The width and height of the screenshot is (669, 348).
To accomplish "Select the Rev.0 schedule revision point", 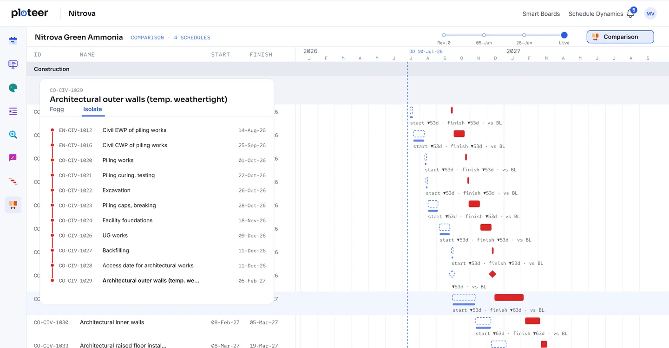I will point(444,35).
